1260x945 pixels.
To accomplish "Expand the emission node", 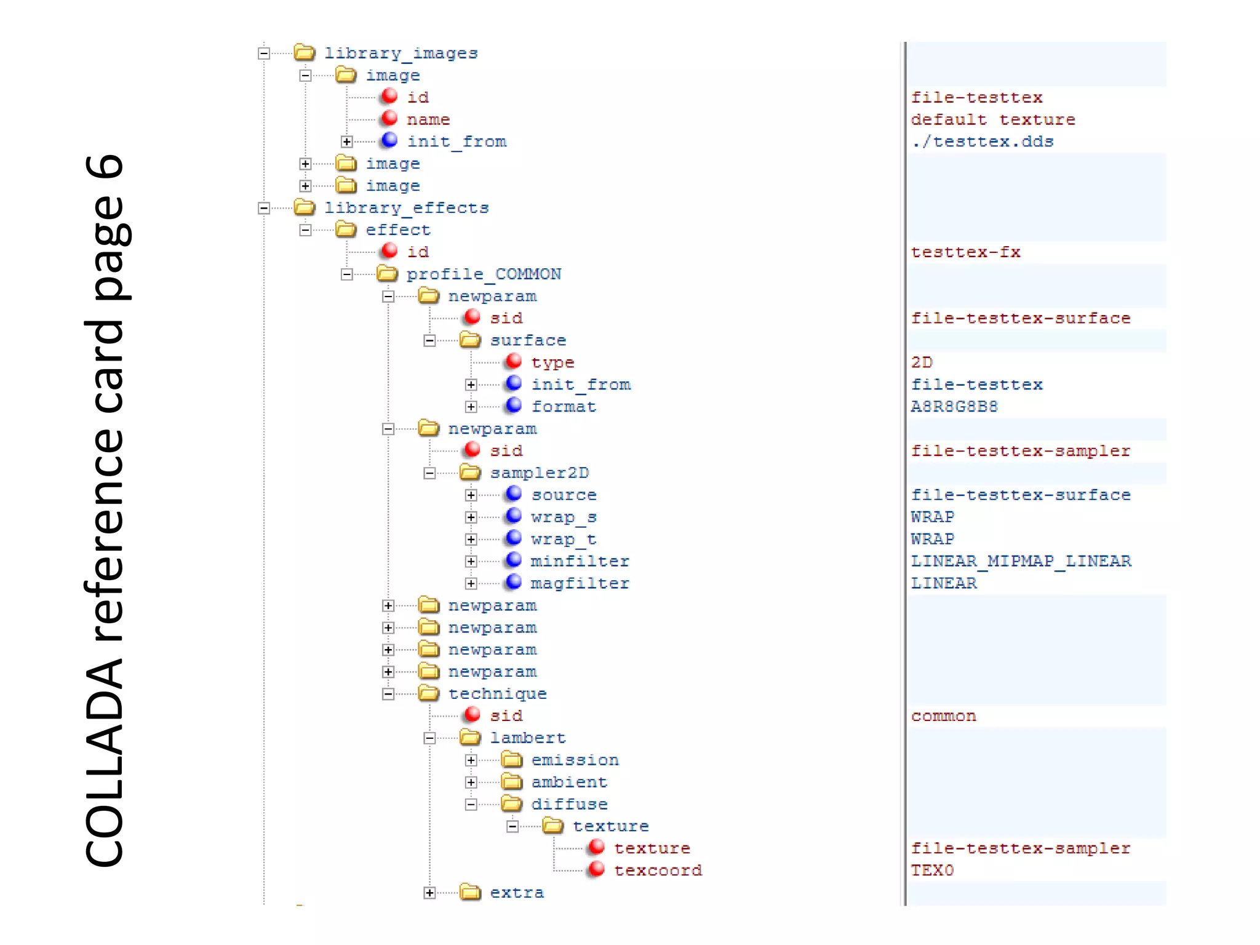I will click(471, 760).
